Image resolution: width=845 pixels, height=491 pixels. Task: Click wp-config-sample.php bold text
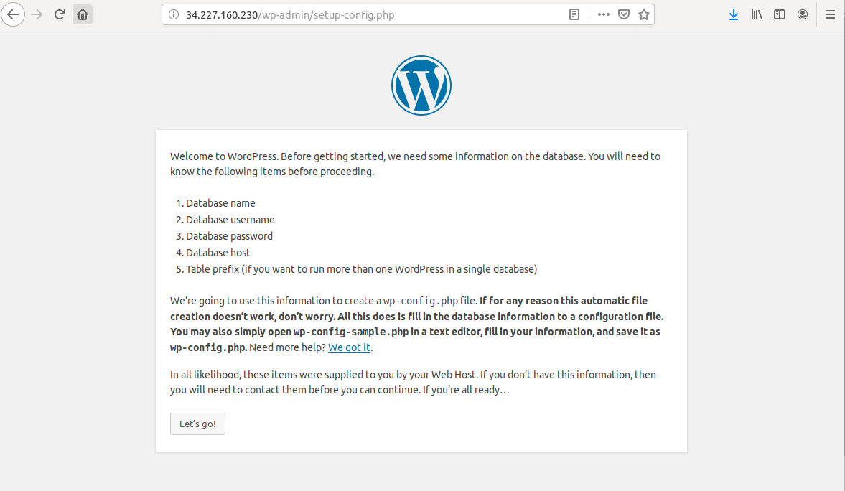point(351,332)
